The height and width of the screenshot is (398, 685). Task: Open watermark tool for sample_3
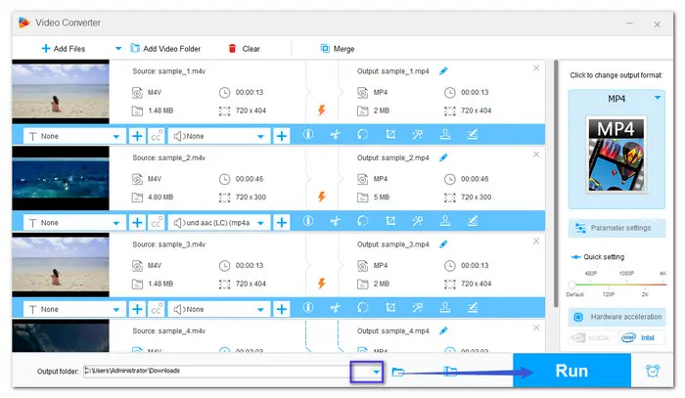click(444, 307)
